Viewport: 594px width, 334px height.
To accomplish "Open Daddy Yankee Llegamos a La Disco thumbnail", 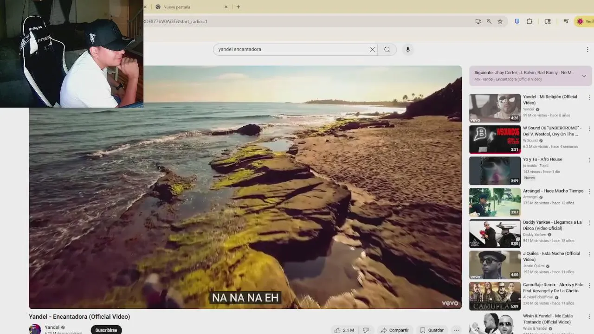I will pos(495,233).
